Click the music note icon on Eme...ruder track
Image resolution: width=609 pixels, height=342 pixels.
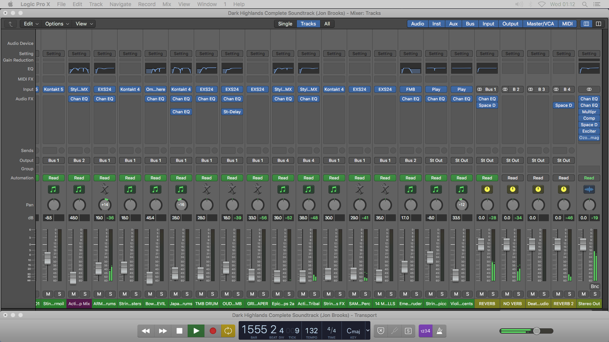411,190
